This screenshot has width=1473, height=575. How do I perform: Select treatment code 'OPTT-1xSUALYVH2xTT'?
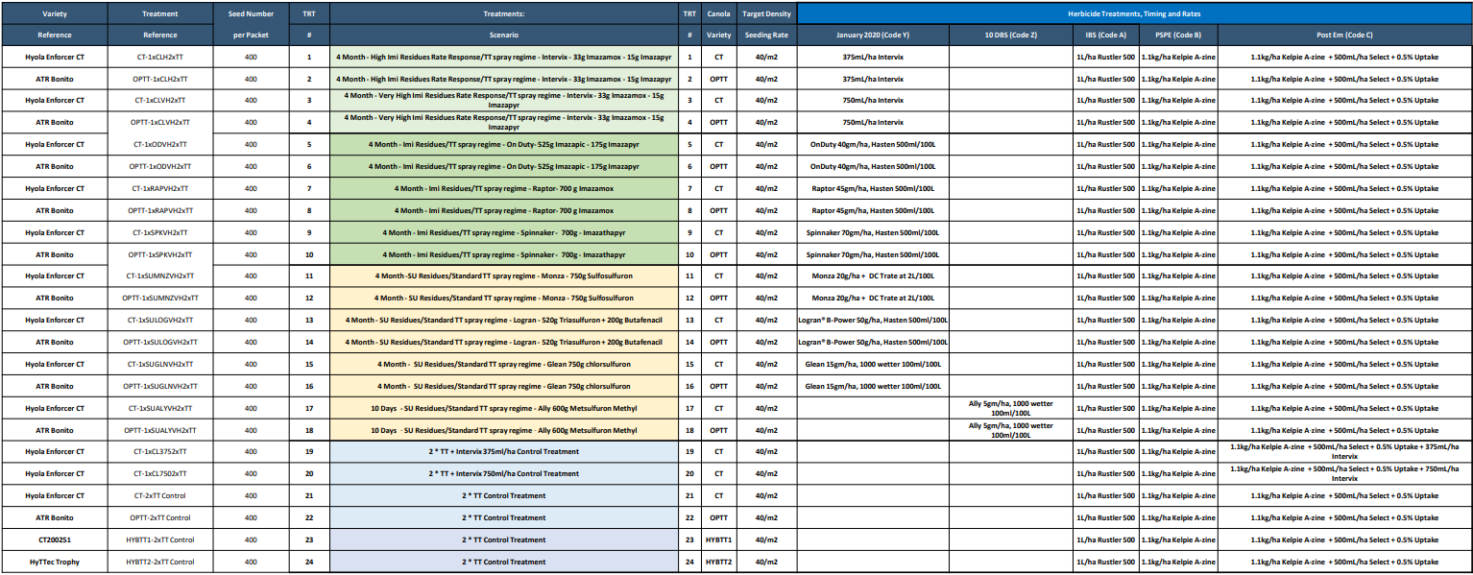click(x=160, y=430)
